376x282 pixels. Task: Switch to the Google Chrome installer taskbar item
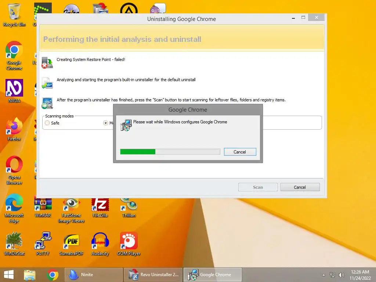213,275
